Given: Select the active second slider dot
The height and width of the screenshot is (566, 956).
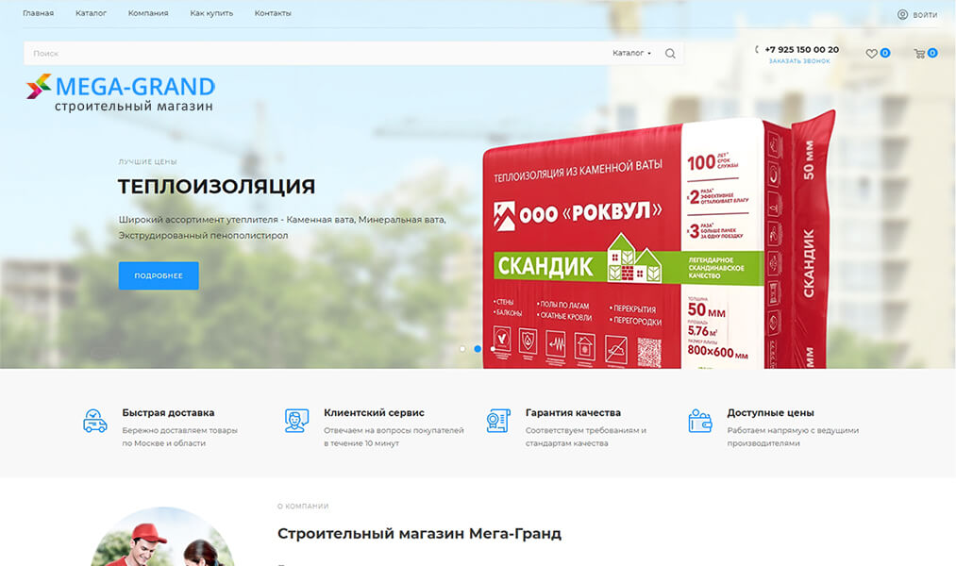Looking at the screenshot, I should (x=478, y=349).
